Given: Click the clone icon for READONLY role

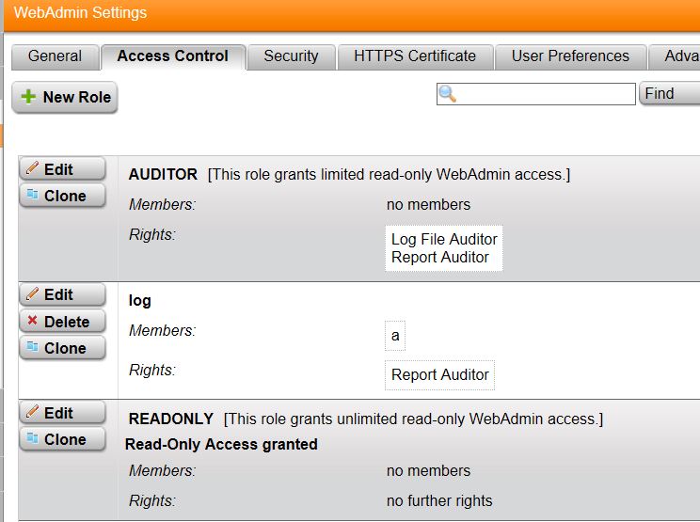Looking at the screenshot, I should click(x=32, y=439).
